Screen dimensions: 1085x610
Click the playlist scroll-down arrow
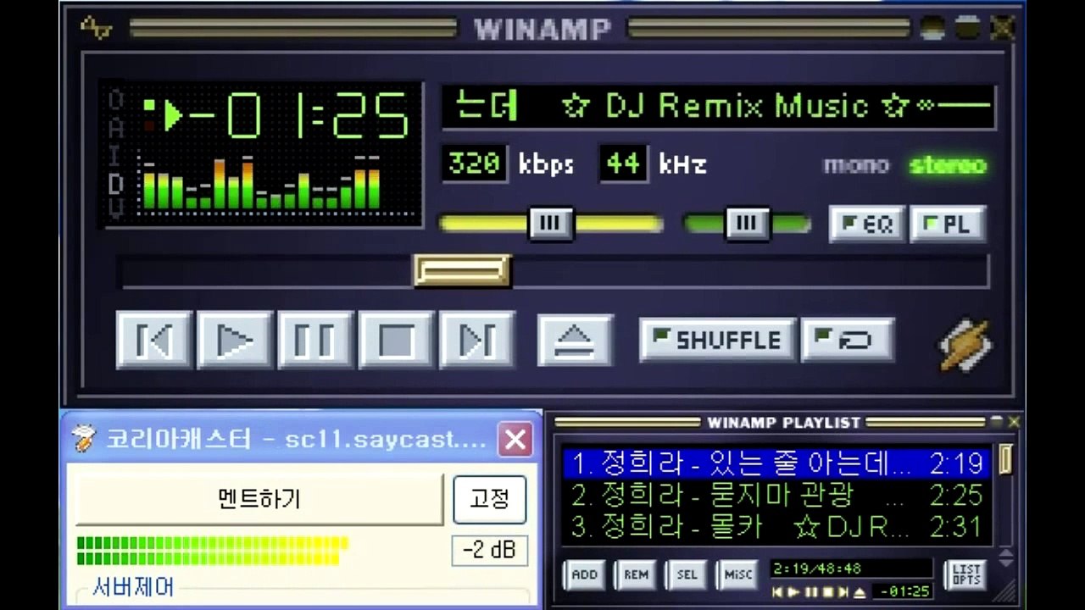coord(1006,563)
